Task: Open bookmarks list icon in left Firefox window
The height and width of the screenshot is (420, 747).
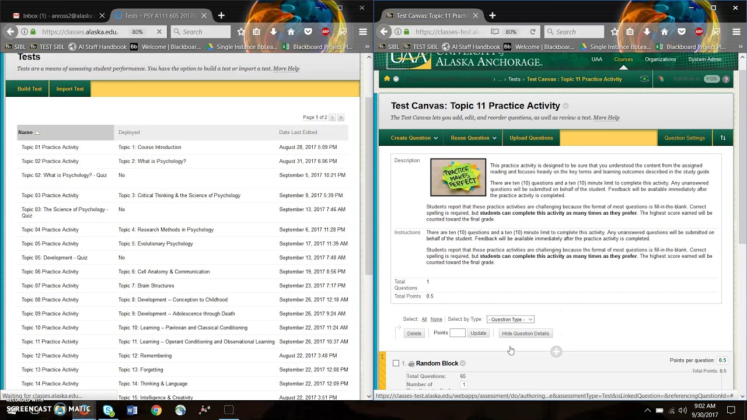Action: (x=256, y=32)
